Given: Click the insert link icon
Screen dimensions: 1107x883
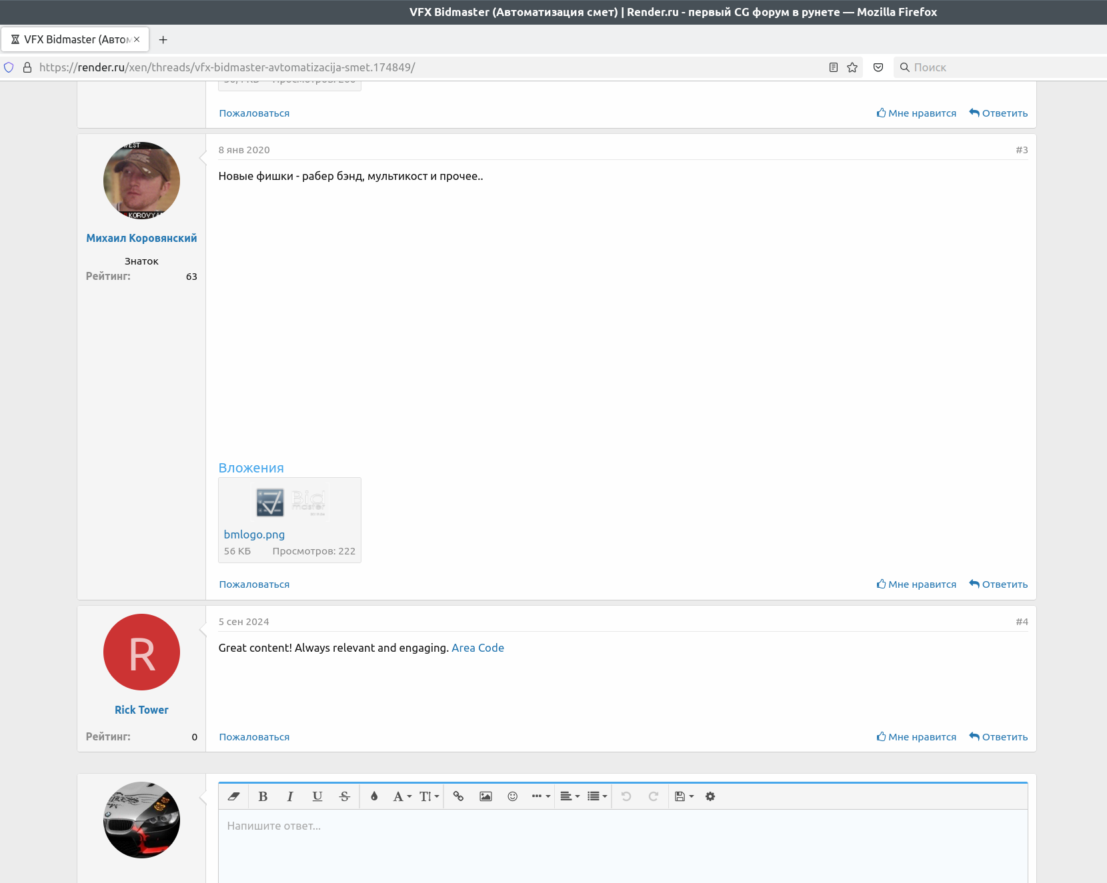Looking at the screenshot, I should point(458,796).
